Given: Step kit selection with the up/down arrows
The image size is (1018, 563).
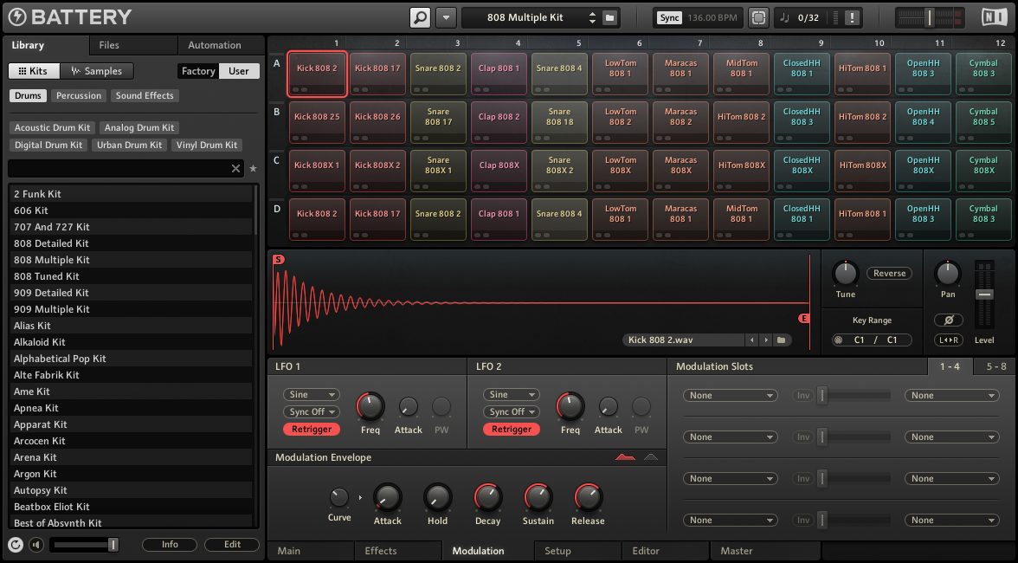Looking at the screenshot, I should pyautogui.click(x=592, y=17).
